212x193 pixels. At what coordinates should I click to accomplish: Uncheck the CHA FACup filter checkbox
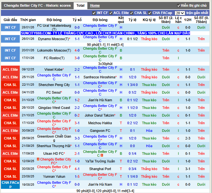pos(150,13)
